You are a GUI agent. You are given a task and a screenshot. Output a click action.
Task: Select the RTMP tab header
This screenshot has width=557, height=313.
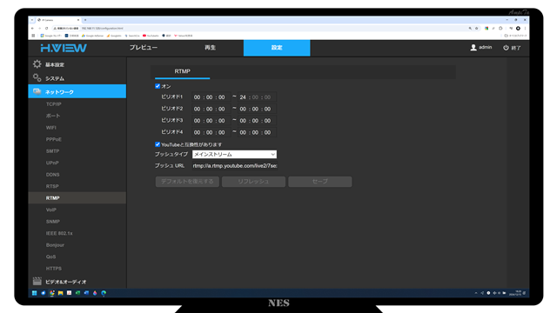click(x=182, y=71)
